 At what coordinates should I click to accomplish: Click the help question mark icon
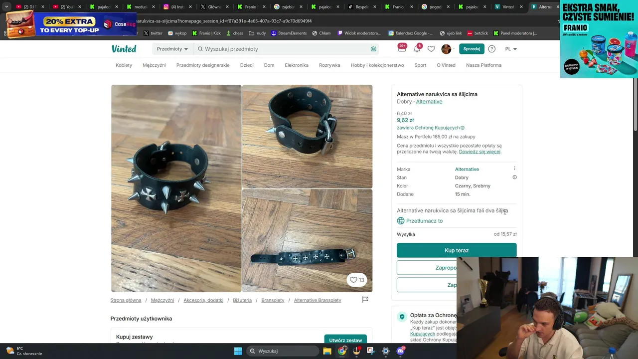(491, 49)
